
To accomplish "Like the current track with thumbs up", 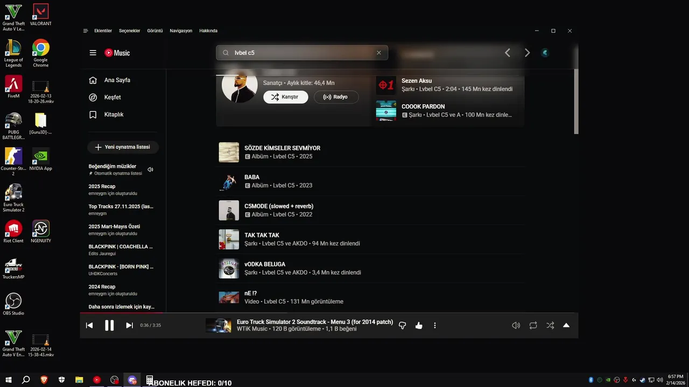I will [x=419, y=325].
